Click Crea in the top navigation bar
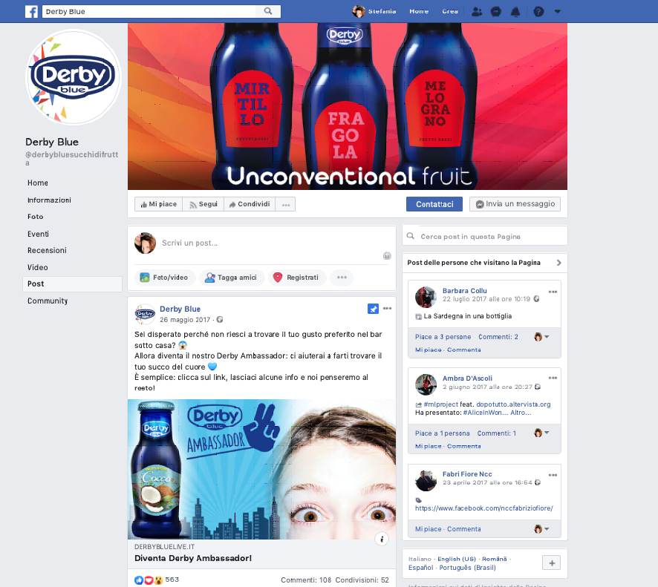This screenshot has width=658, height=587. point(450,11)
